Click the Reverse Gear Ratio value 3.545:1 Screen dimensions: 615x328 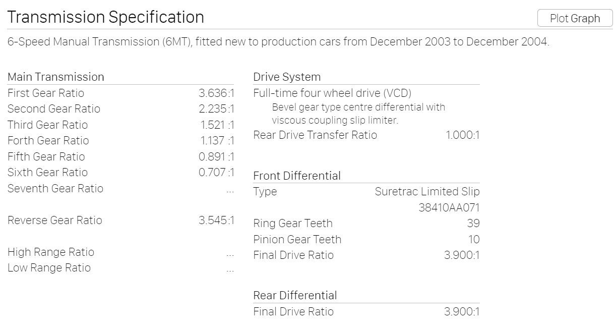216,220
